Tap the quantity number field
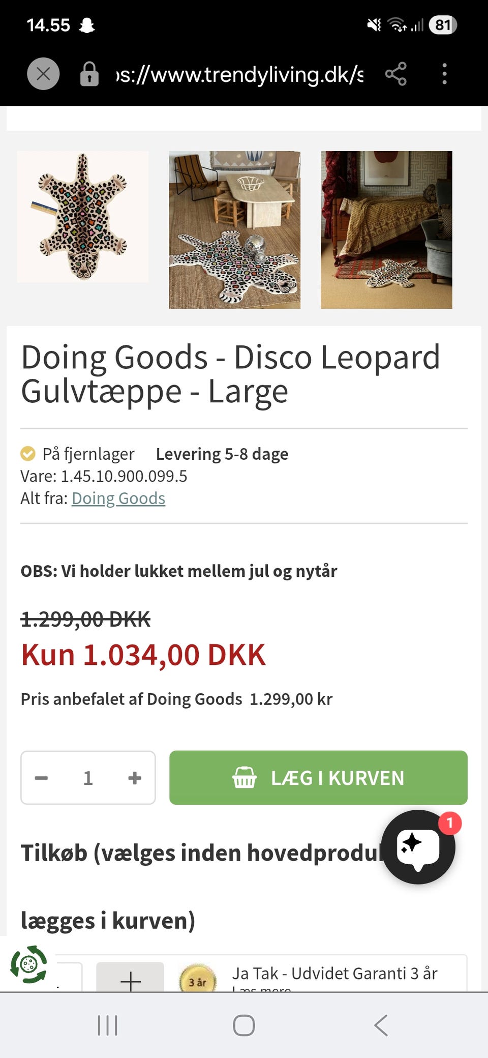 coord(88,778)
